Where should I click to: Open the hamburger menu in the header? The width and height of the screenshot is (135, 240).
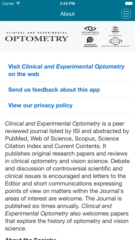click(126, 14)
